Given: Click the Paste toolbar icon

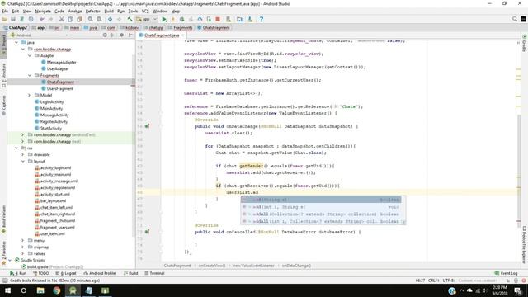Looking at the screenshot, I should tap(79, 19).
